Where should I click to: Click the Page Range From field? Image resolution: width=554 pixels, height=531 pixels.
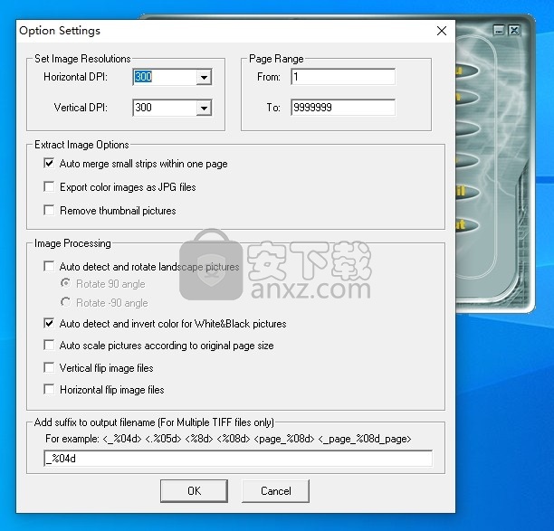click(x=342, y=78)
